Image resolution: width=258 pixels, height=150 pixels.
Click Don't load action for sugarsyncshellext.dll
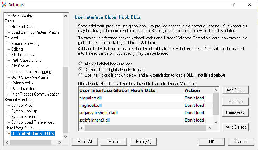pos(194,113)
